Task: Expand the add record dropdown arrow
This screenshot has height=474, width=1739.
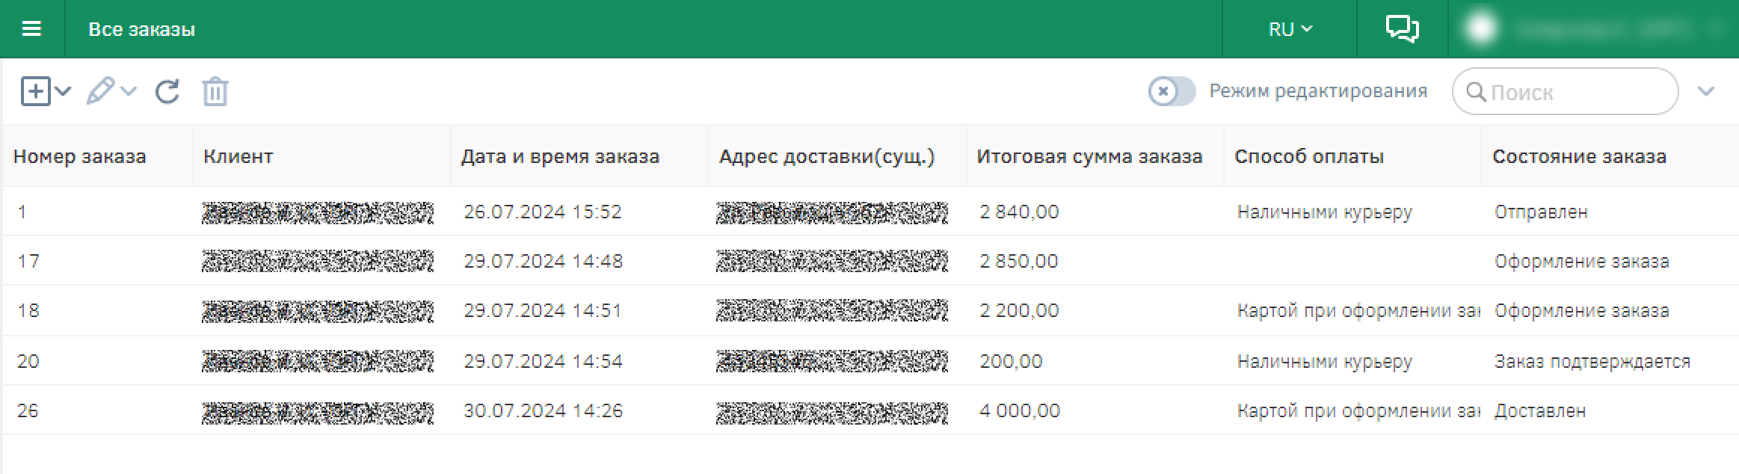Action: 64,92
